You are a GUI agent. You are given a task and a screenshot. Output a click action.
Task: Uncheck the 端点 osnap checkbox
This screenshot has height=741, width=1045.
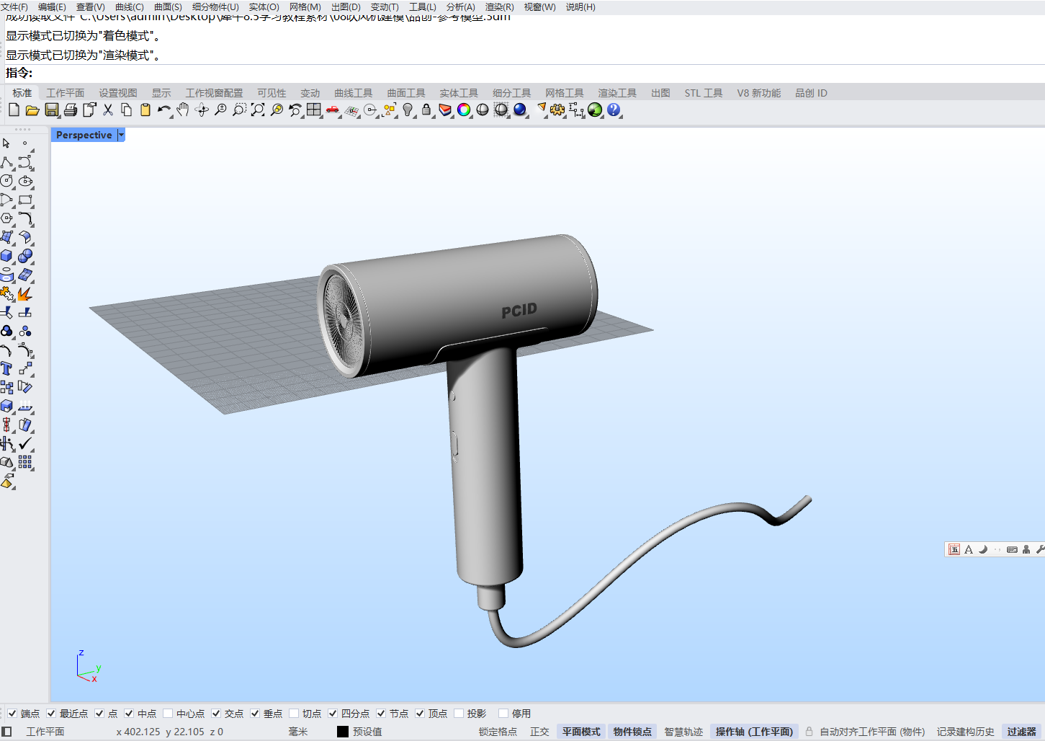(x=12, y=714)
